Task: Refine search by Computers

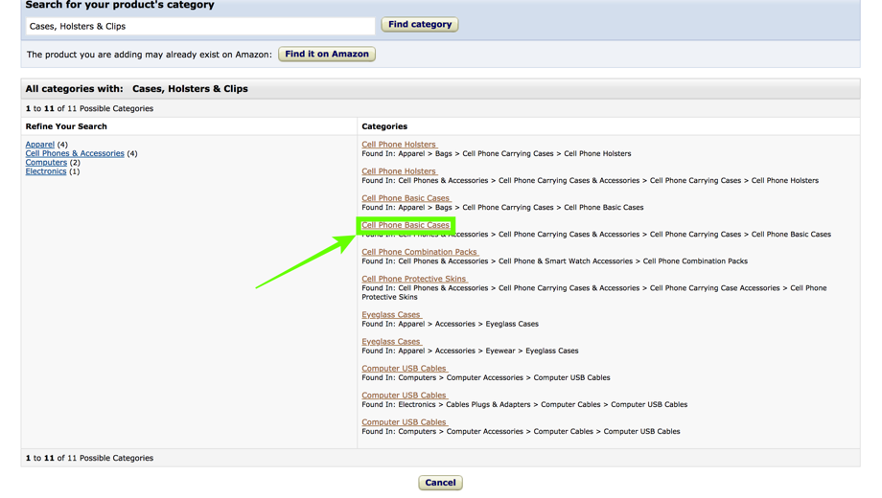Action: [x=46, y=163]
